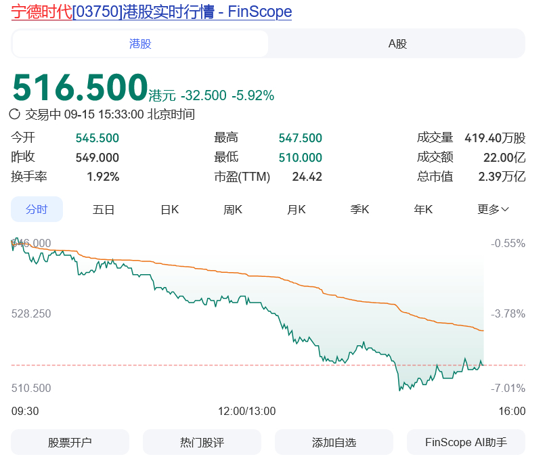Click the 最高 value 547.500
This screenshot has height=461, width=547.
[x=300, y=137]
